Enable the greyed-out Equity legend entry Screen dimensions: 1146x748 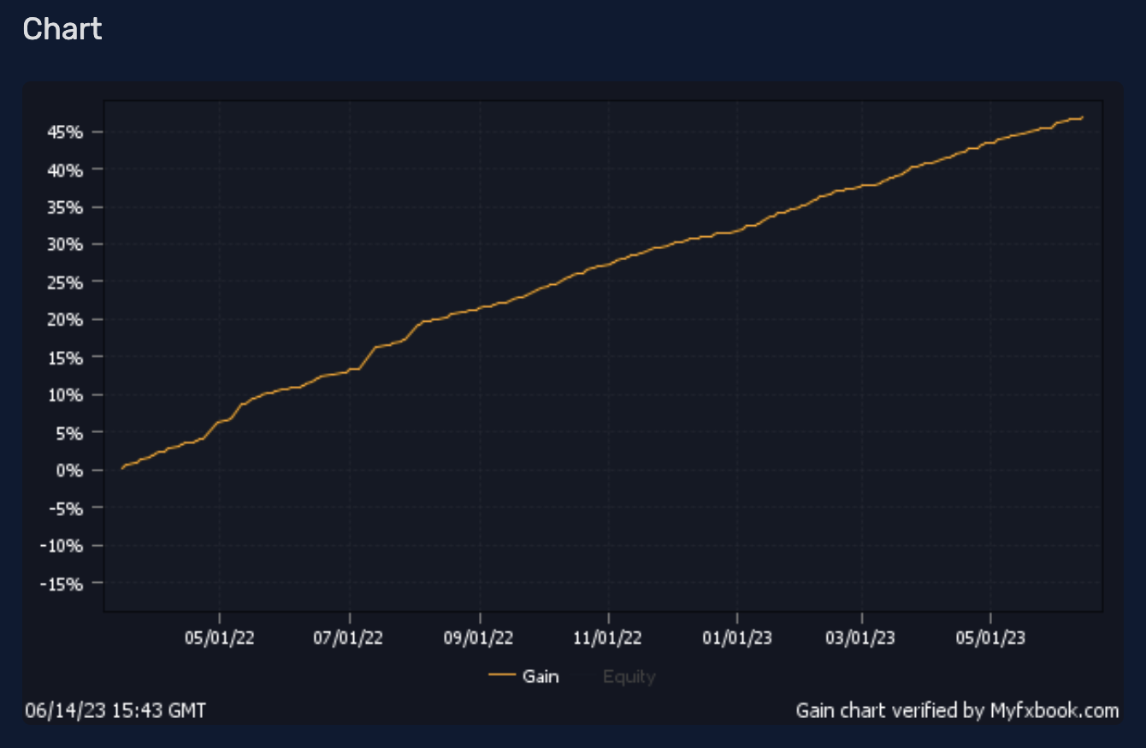(x=629, y=677)
